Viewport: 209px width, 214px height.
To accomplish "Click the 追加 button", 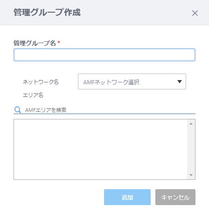I will pyautogui.click(x=127, y=197).
